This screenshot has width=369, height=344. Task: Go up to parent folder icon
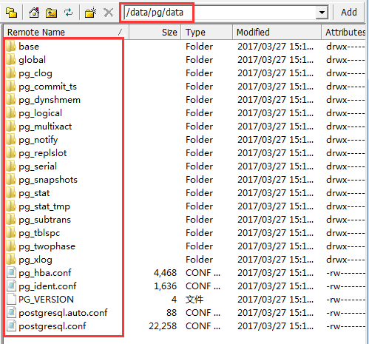(x=51, y=13)
